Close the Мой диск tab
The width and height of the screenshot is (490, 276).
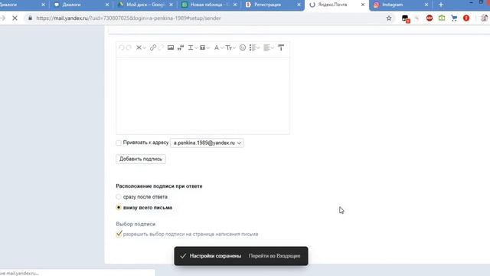pyautogui.click(x=171, y=5)
